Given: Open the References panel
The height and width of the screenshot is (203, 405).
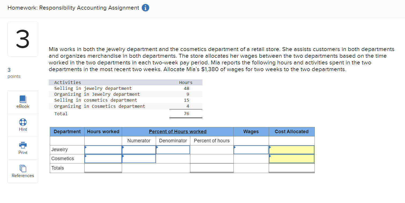Looking at the screenshot, I should (x=23, y=171).
